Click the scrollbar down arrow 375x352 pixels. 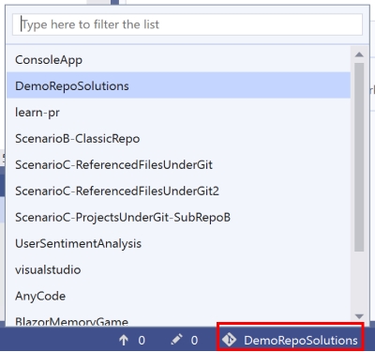click(359, 316)
